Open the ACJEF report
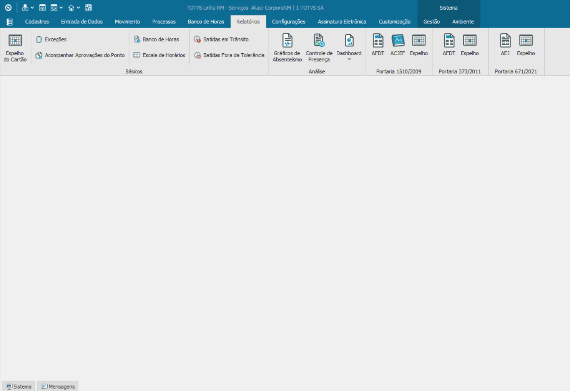This screenshot has height=391, width=570. tap(398, 45)
